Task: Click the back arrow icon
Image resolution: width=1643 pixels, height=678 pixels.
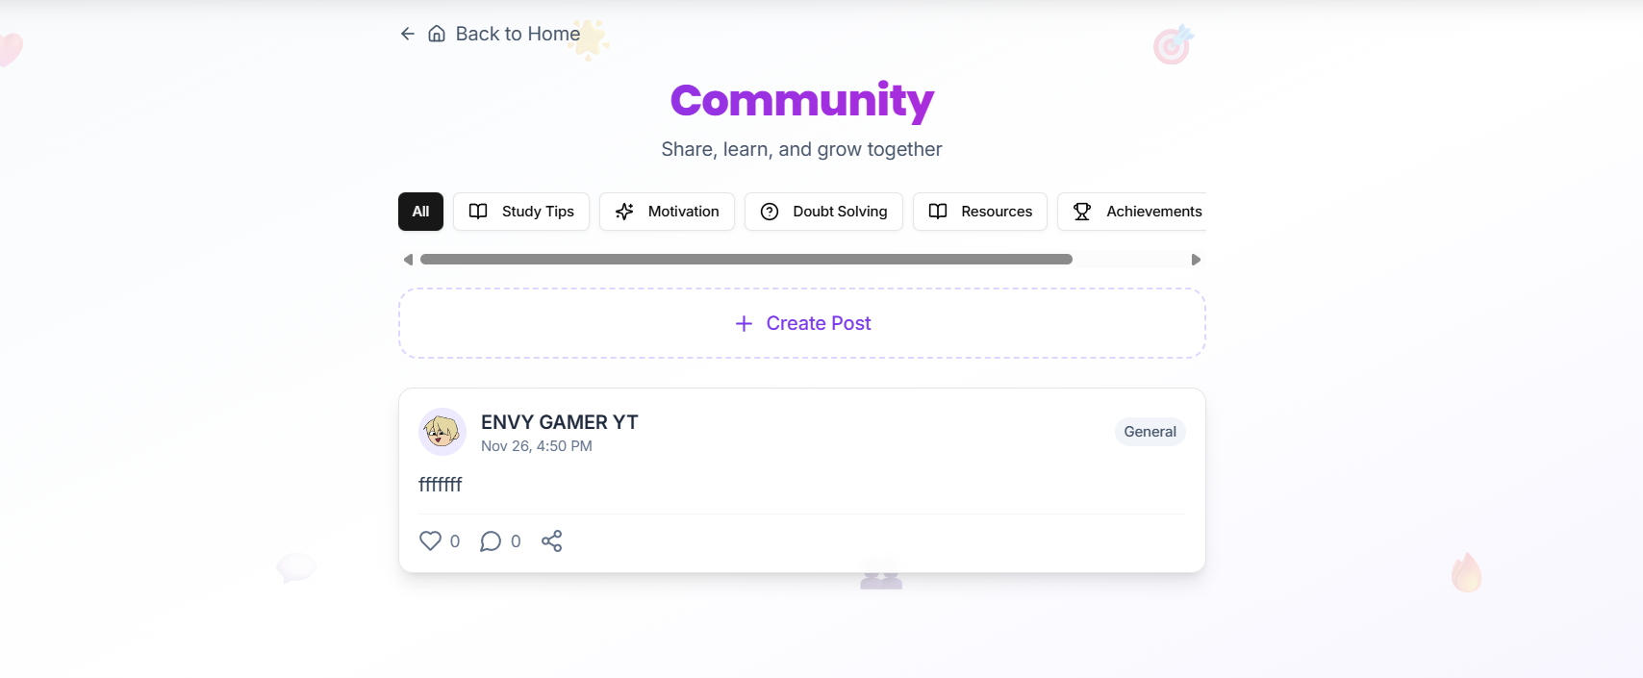Action: coord(408,34)
